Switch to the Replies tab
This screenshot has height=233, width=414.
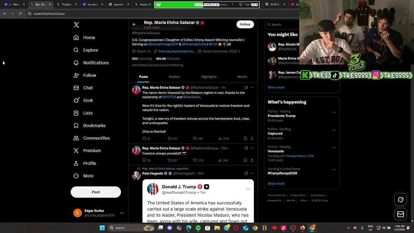[x=174, y=77]
